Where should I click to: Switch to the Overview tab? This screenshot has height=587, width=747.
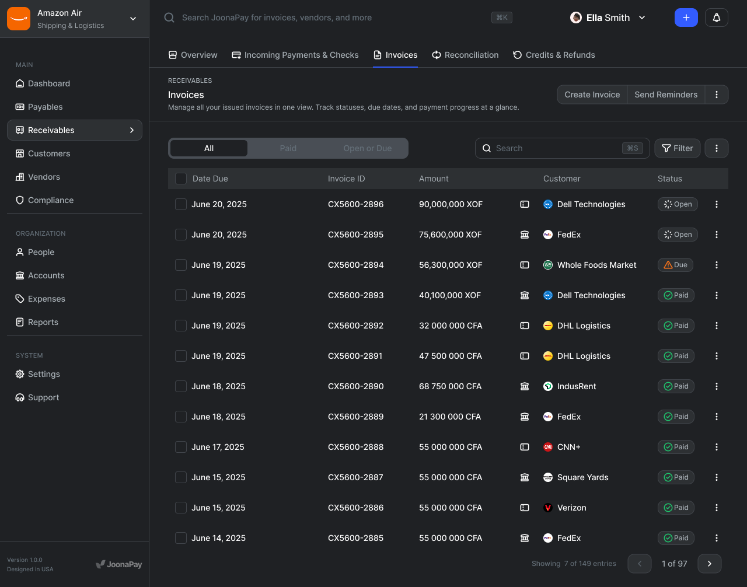click(x=193, y=55)
